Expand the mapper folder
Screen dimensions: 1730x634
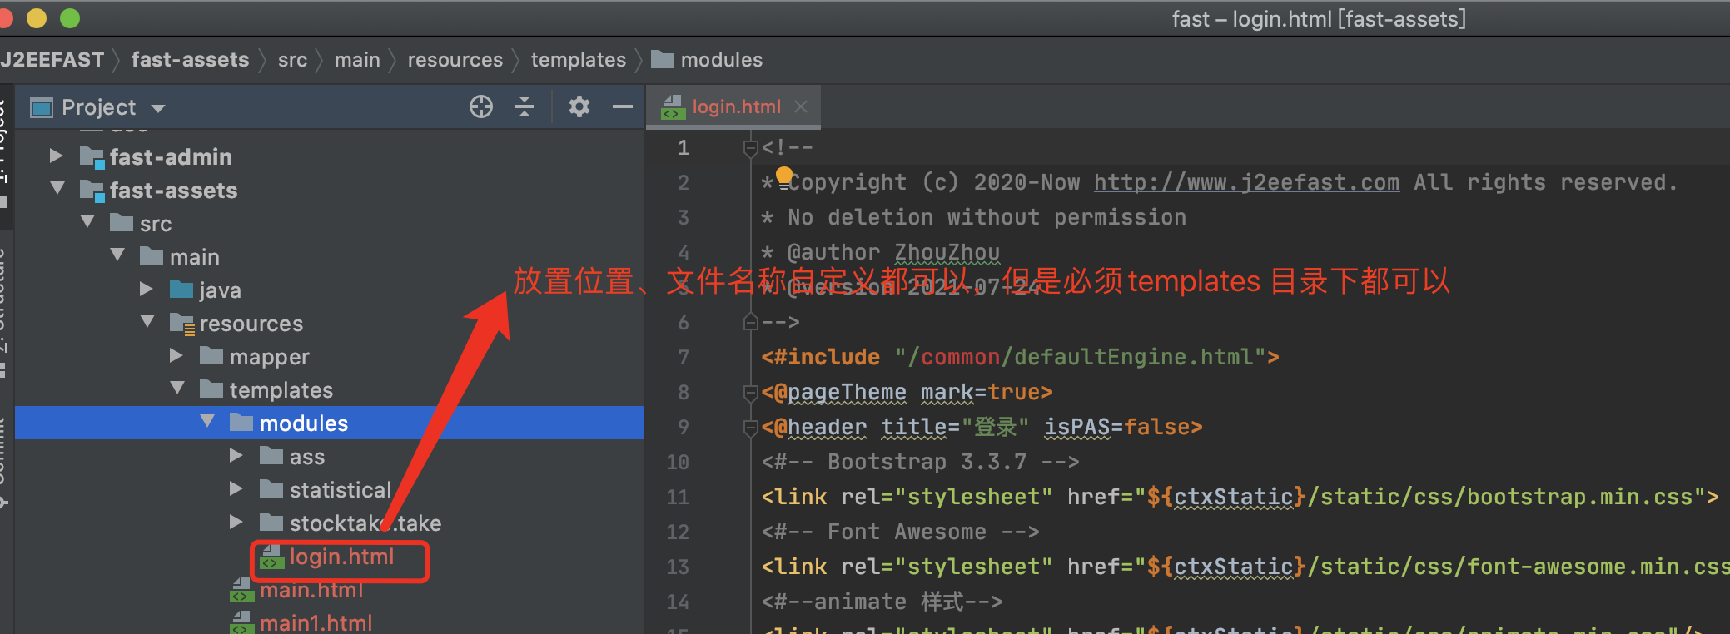click(x=176, y=355)
